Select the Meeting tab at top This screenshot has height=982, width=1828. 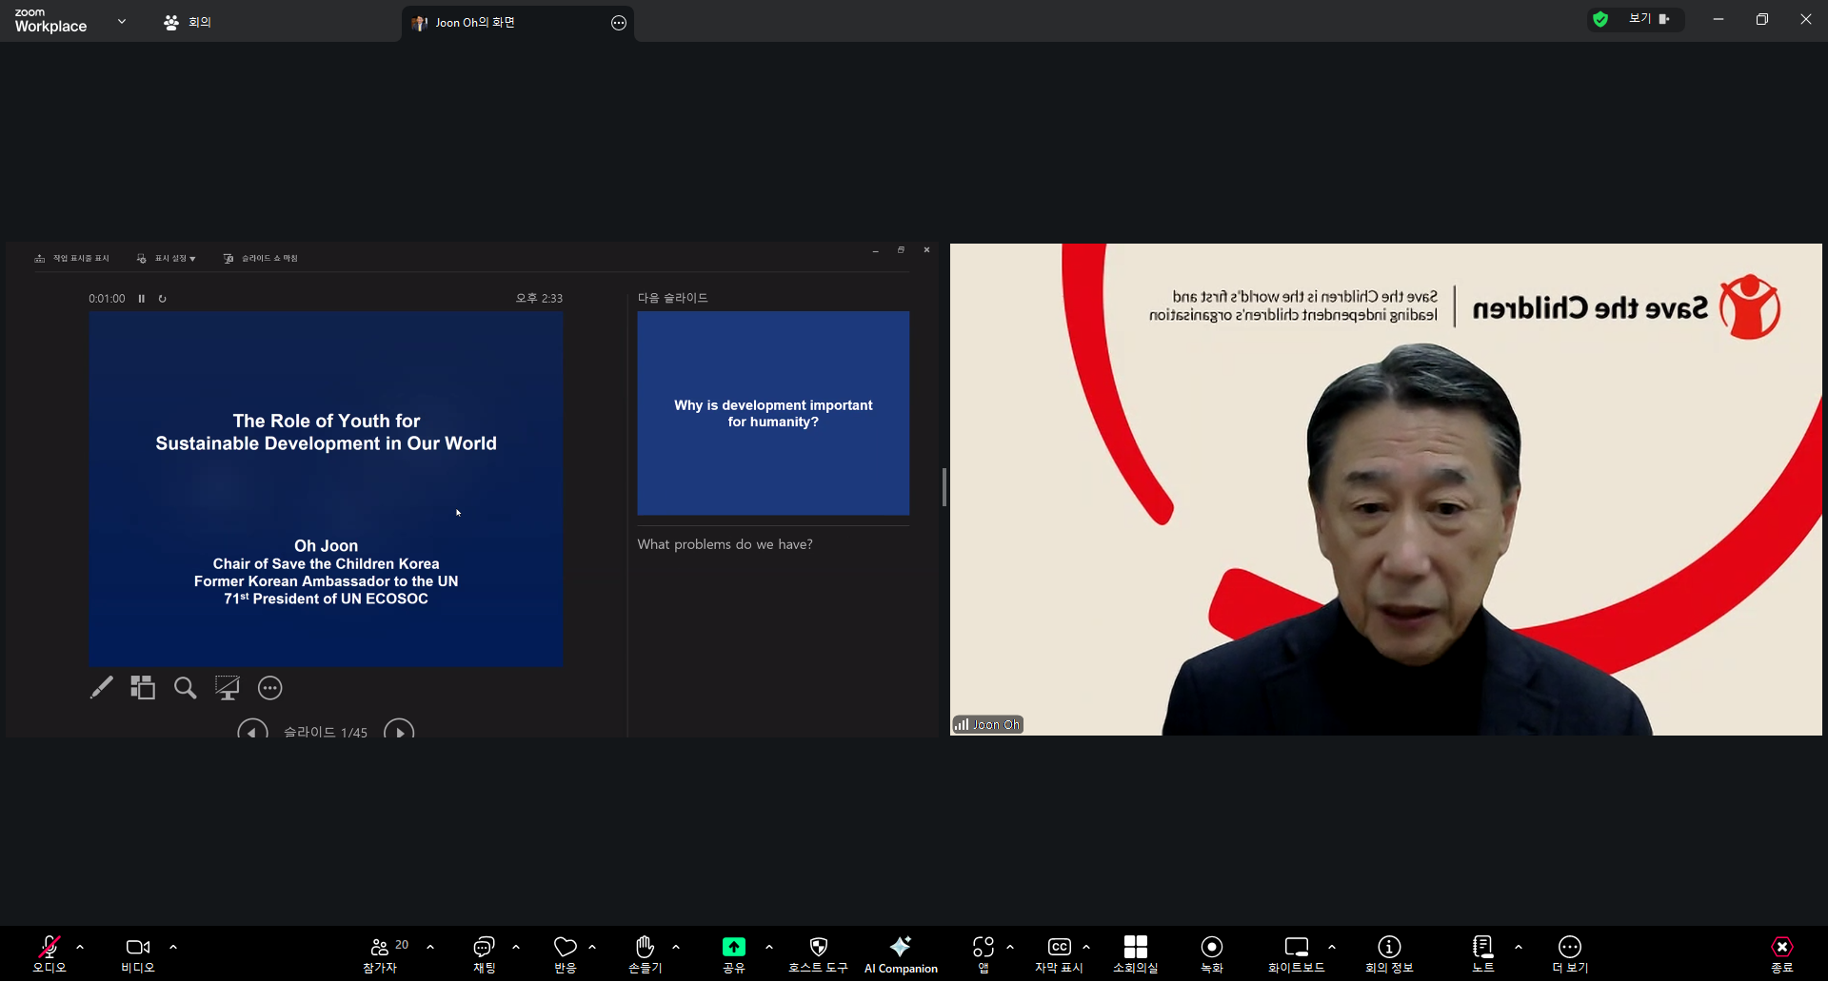[x=189, y=22]
